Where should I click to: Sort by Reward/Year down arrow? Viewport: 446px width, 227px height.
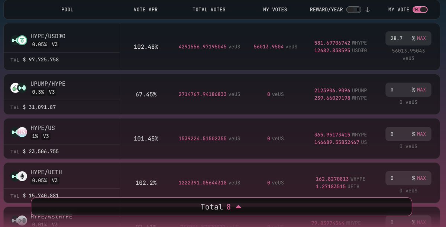[368, 10]
